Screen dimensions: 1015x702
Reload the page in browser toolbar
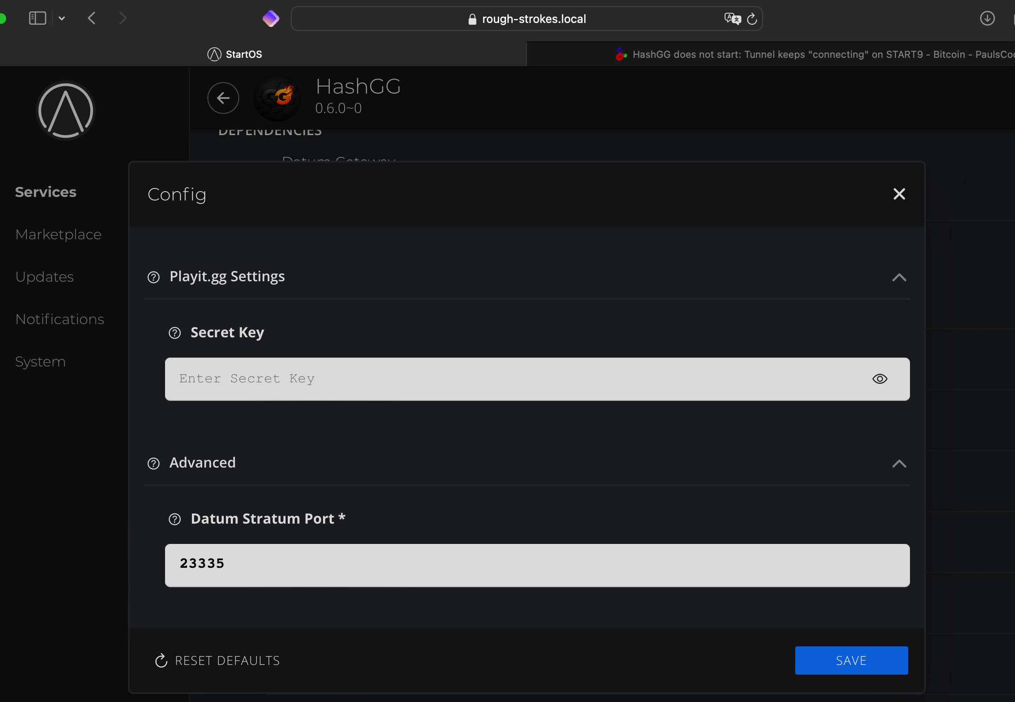pyautogui.click(x=752, y=19)
